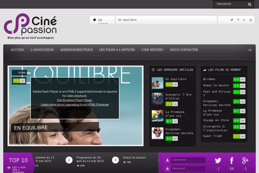Viewport: 259px width, 173px height.
Task: Click the 9.3 rating badge beside Fast and Furious
Action: (x=239, y=92)
